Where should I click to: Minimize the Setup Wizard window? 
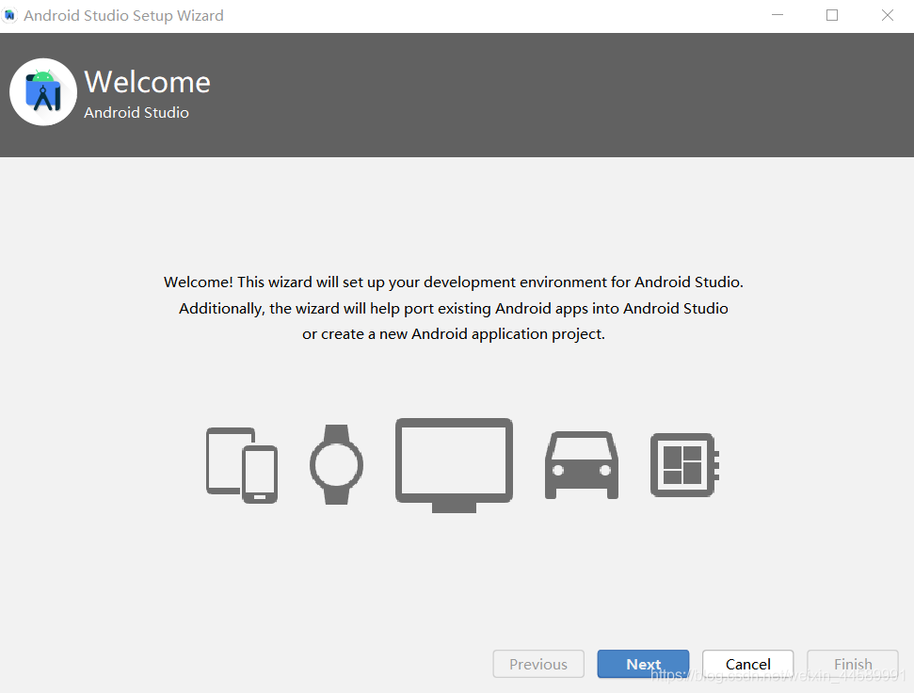point(778,15)
